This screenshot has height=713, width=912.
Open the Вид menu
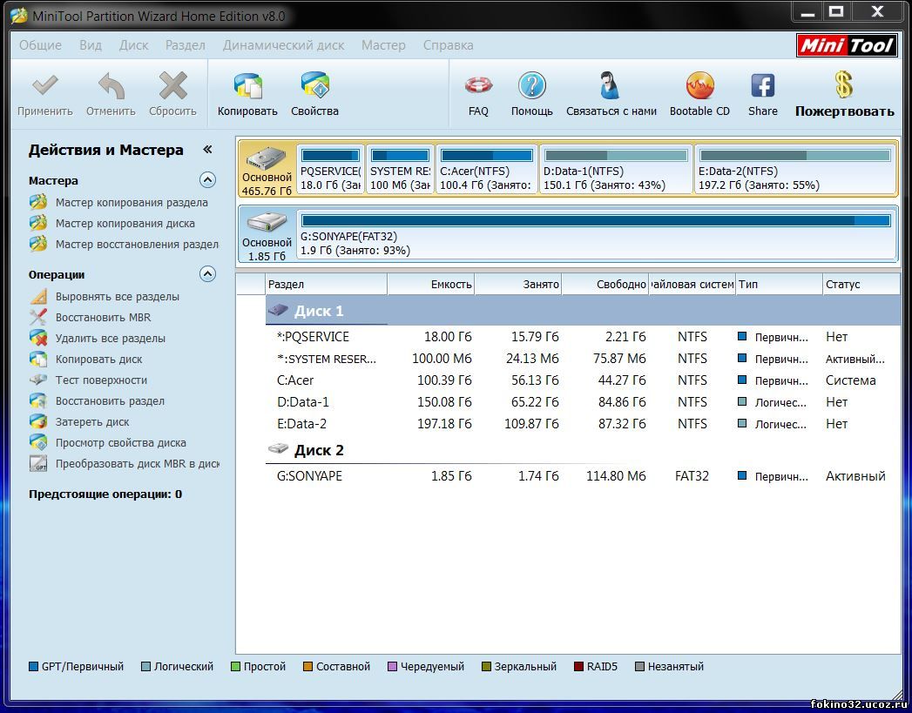(90, 44)
